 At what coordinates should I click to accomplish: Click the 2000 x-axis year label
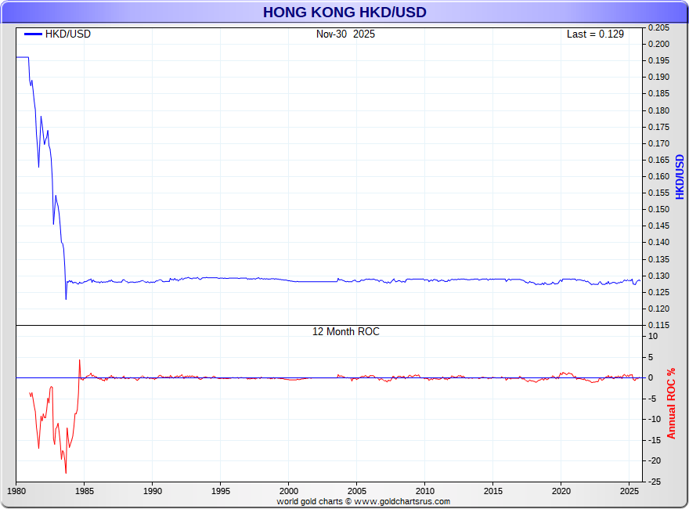pyautogui.click(x=289, y=491)
